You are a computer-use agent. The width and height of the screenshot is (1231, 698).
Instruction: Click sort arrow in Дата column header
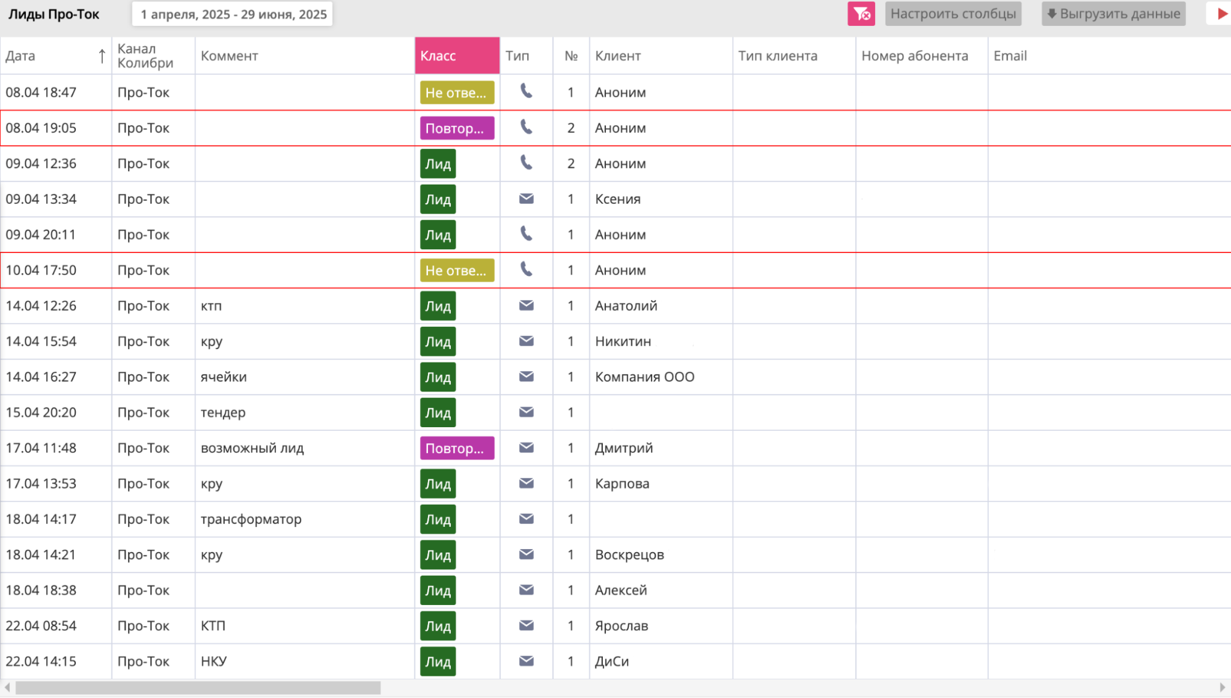pos(102,56)
